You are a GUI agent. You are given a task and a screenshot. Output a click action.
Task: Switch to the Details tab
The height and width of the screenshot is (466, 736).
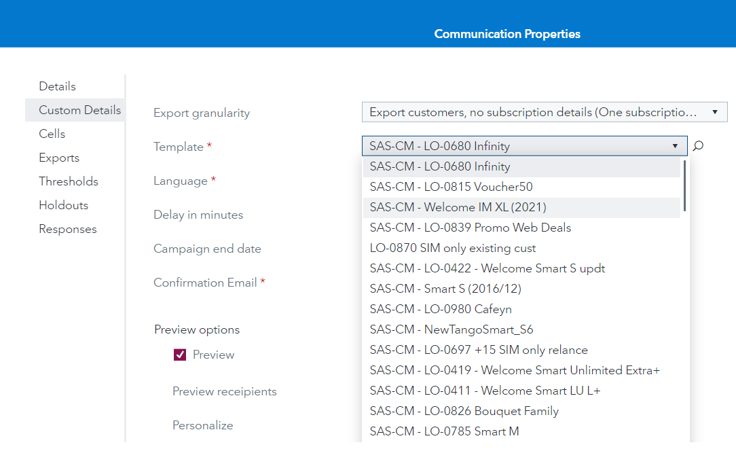[x=57, y=86]
